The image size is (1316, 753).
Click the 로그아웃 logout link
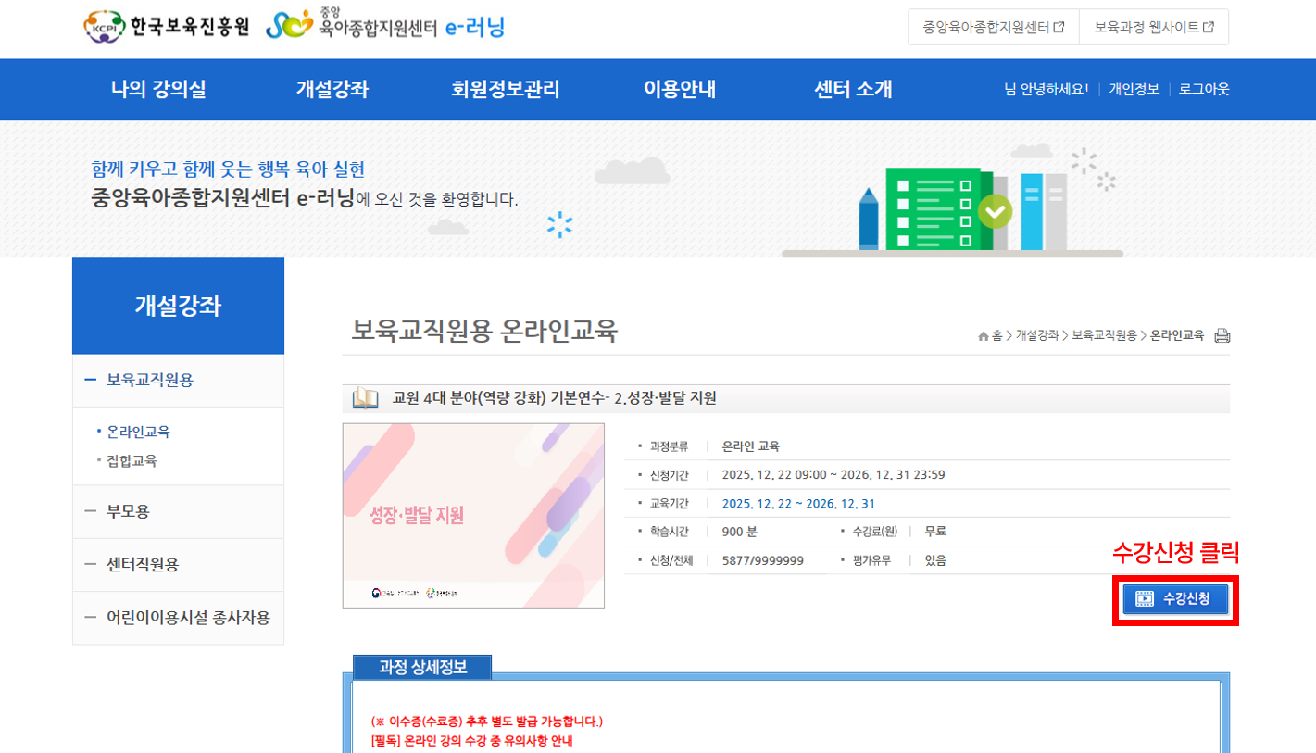[1204, 90]
